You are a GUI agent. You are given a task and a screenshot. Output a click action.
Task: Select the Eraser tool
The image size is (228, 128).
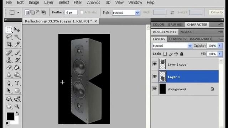click(9, 67)
